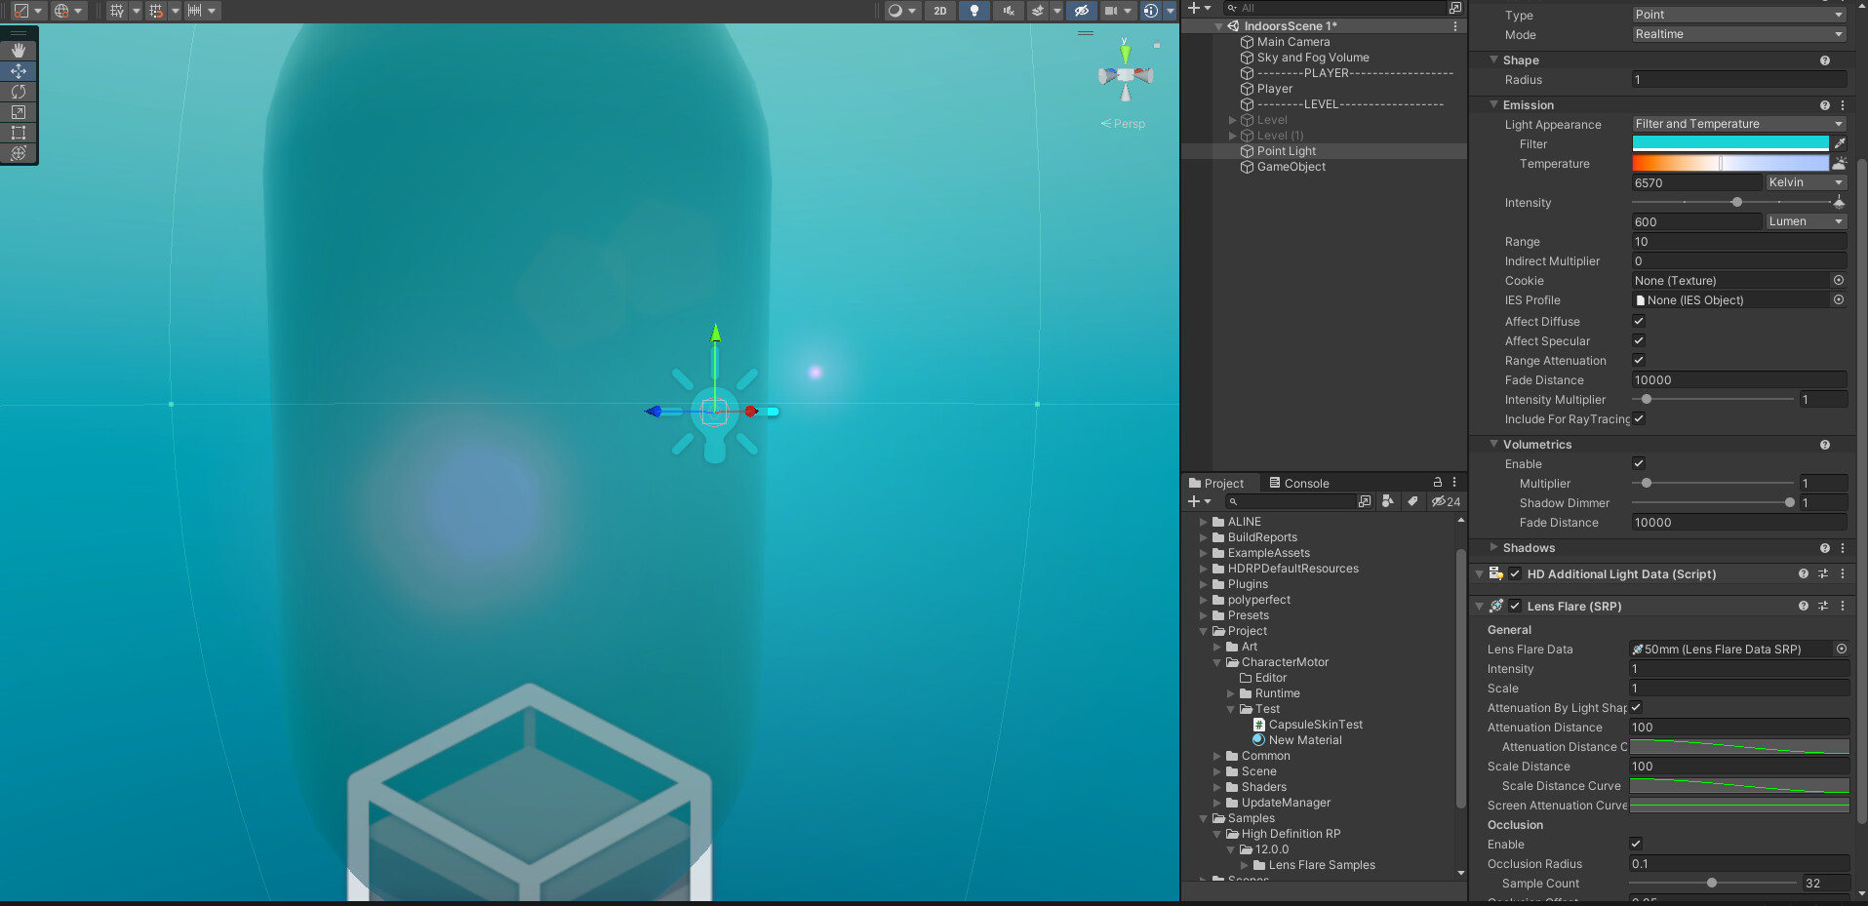The height and width of the screenshot is (906, 1868).
Task: Open the Shadows section help button
Action: click(x=1824, y=548)
